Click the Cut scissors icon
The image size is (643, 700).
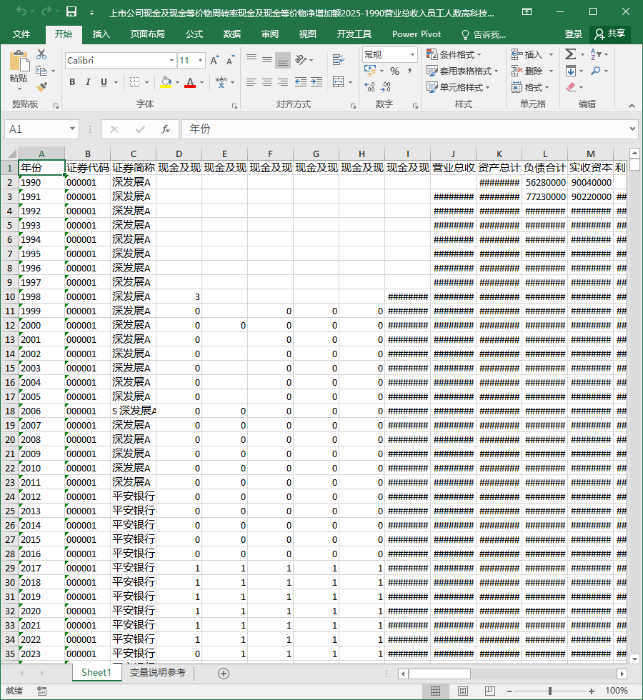pos(41,54)
